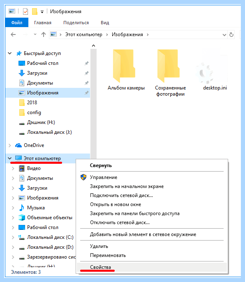The width and height of the screenshot is (245, 282).
Task: Expand Документы under Этот компьютер
Action: click(13, 178)
